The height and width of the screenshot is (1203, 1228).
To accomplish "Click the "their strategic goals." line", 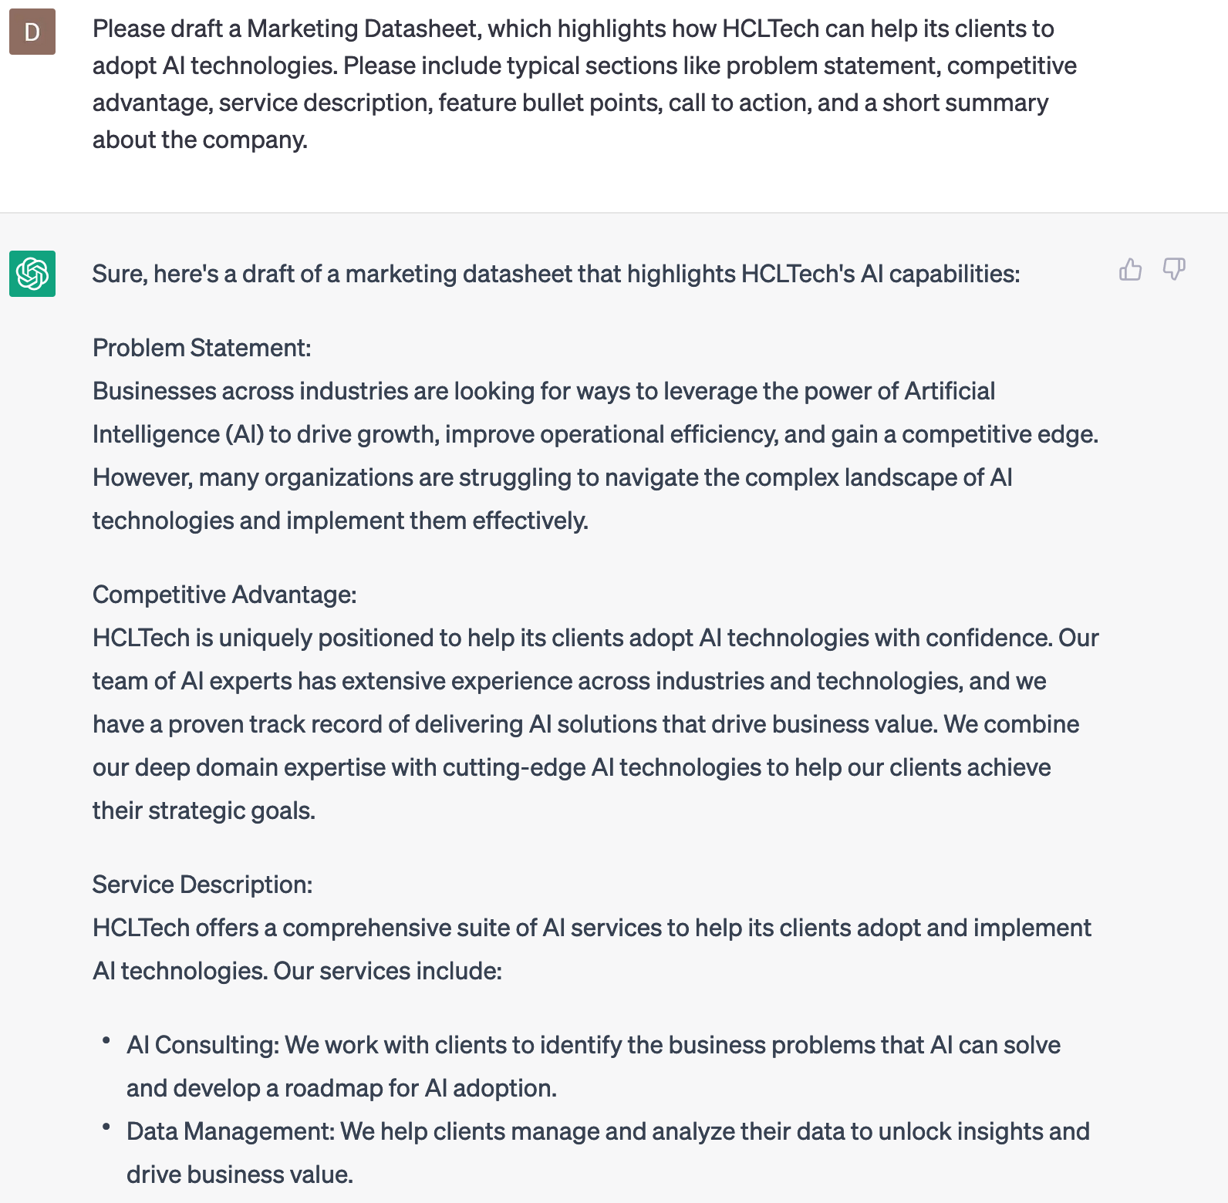I will [204, 810].
